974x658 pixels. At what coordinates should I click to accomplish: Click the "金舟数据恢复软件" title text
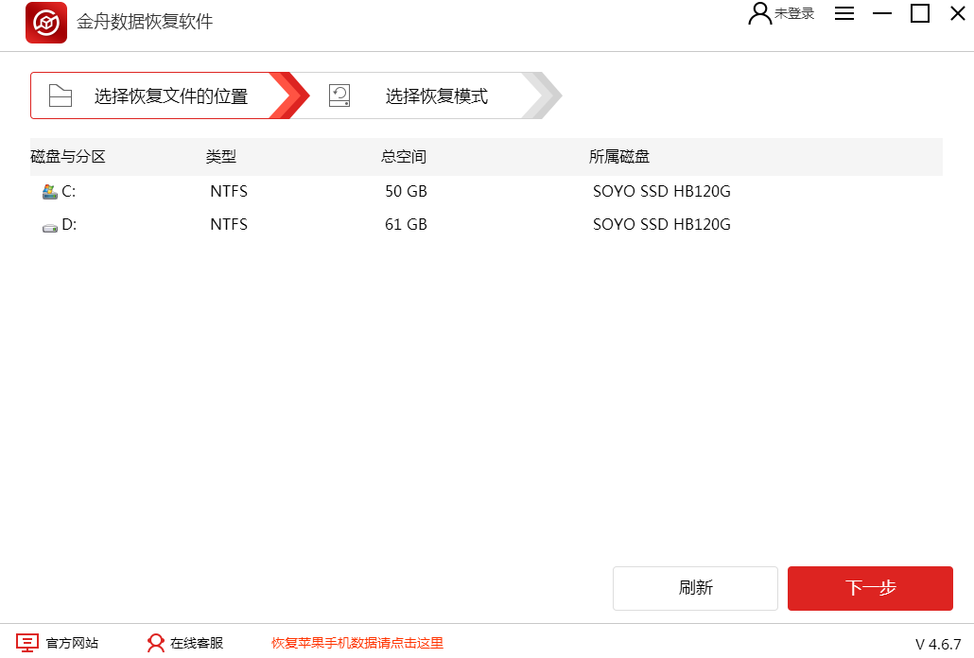(145, 22)
